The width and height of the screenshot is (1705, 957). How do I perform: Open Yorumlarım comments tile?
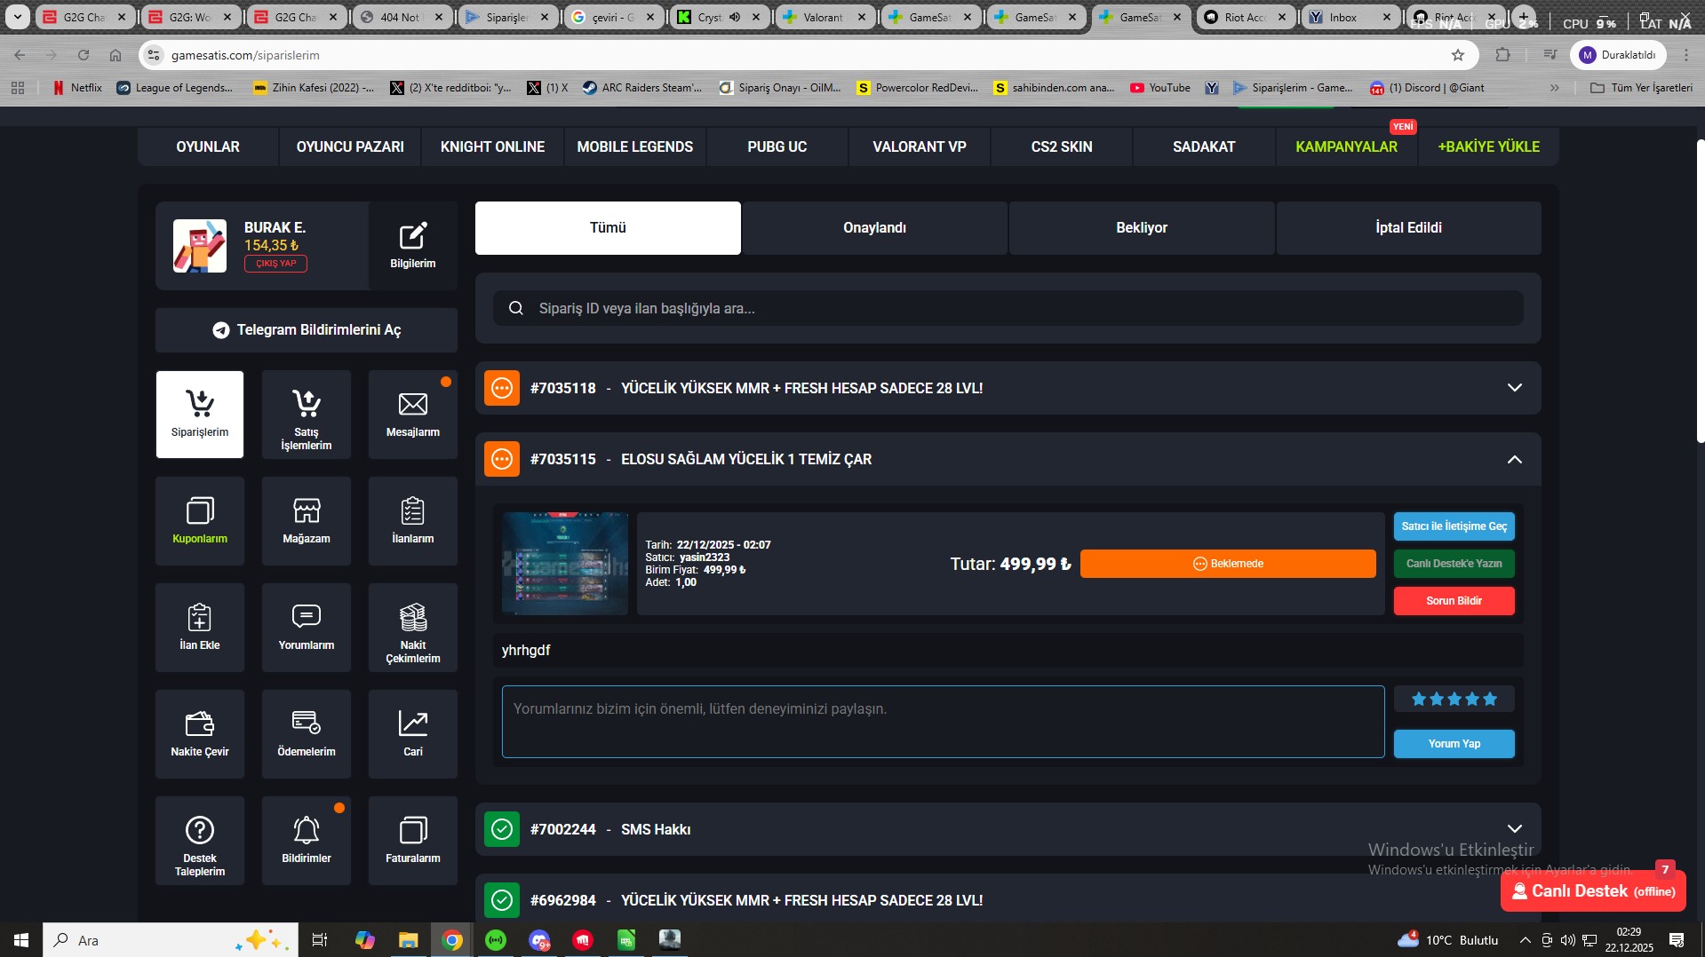[307, 628]
